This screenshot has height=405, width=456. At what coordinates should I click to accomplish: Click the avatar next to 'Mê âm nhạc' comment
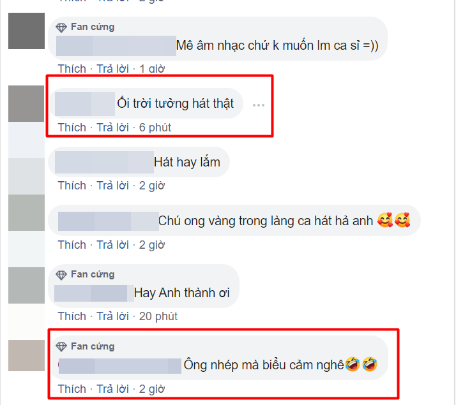click(26, 31)
